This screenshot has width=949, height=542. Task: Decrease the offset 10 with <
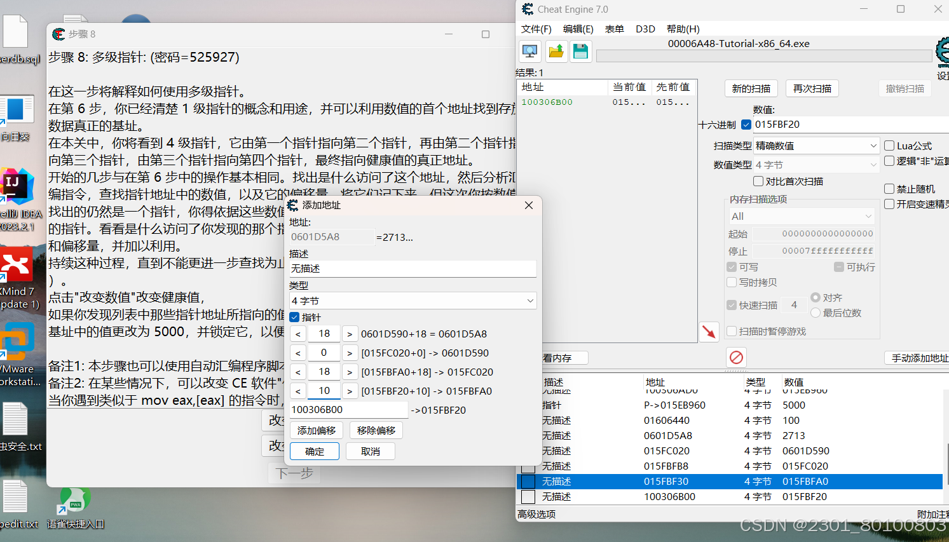click(x=298, y=391)
